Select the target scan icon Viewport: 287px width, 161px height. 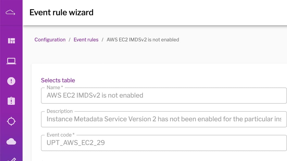click(x=11, y=121)
